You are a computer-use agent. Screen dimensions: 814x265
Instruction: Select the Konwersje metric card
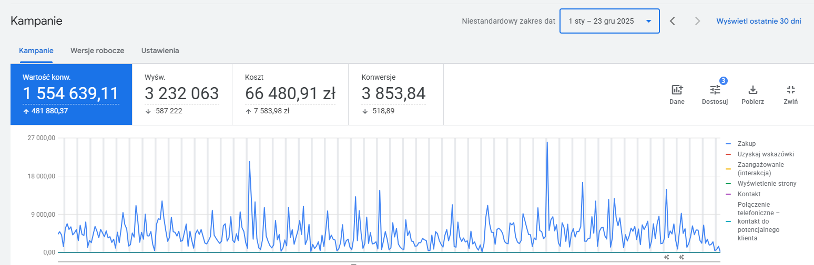pyautogui.click(x=395, y=94)
